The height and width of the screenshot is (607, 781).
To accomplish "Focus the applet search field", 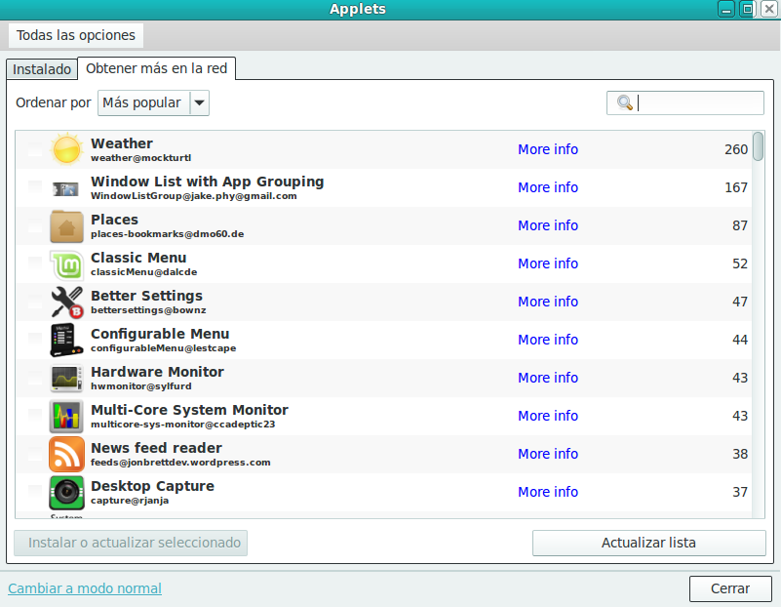I will [x=685, y=102].
